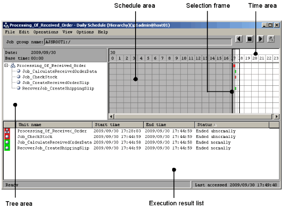Collapse the Processing_Of_Received_Order tree node

[6, 66]
